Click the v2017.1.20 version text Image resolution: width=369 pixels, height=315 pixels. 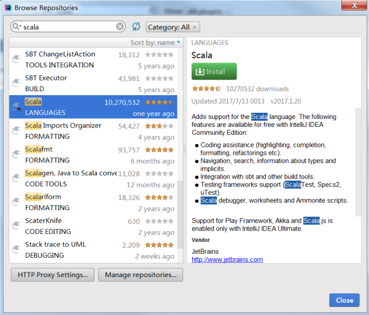(x=286, y=101)
